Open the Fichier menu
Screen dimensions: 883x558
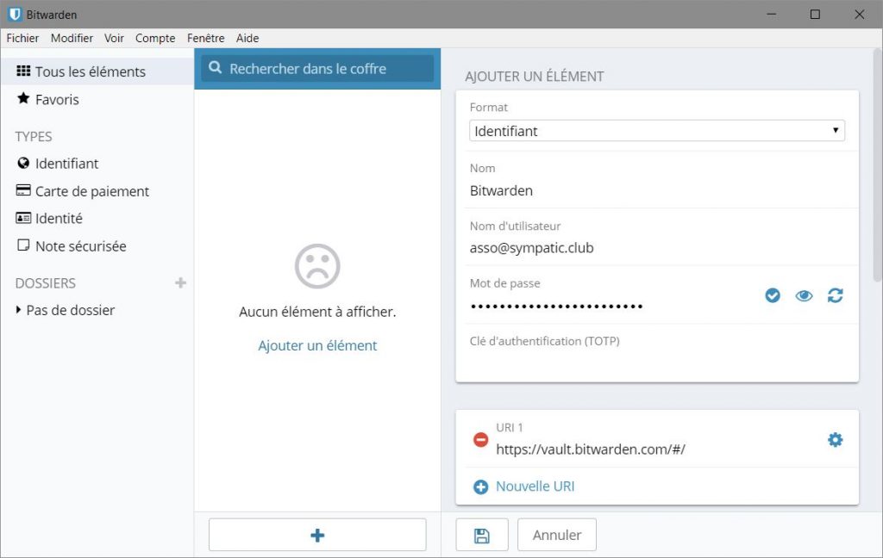(x=22, y=38)
